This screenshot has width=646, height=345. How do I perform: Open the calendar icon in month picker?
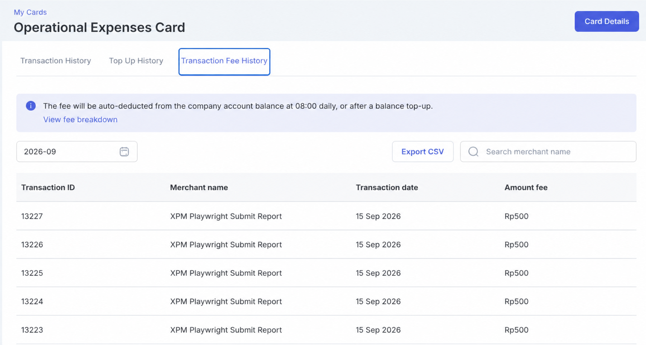[124, 152]
